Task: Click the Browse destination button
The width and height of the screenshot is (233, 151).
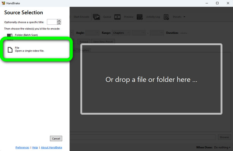Action: tap(224, 137)
